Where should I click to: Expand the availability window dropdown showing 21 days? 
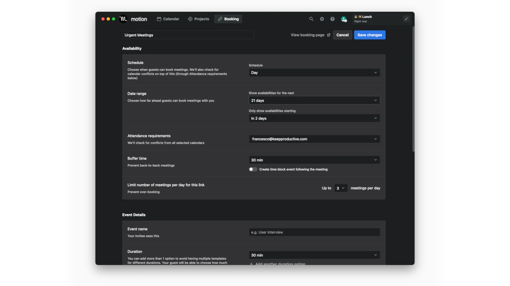click(x=314, y=100)
